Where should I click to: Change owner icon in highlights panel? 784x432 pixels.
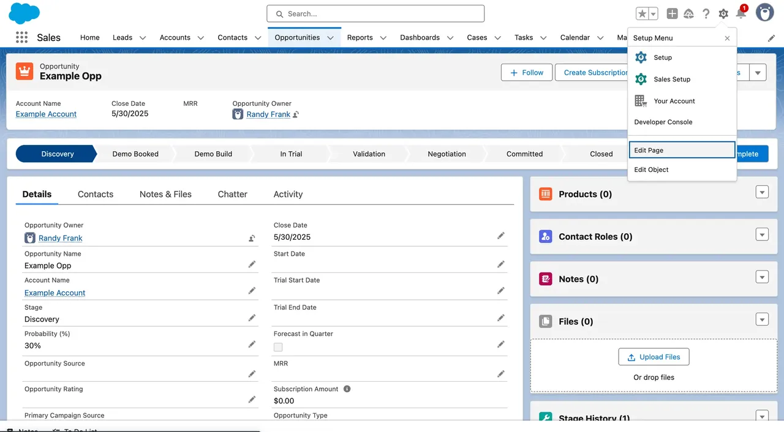pyautogui.click(x=296, y=114)
